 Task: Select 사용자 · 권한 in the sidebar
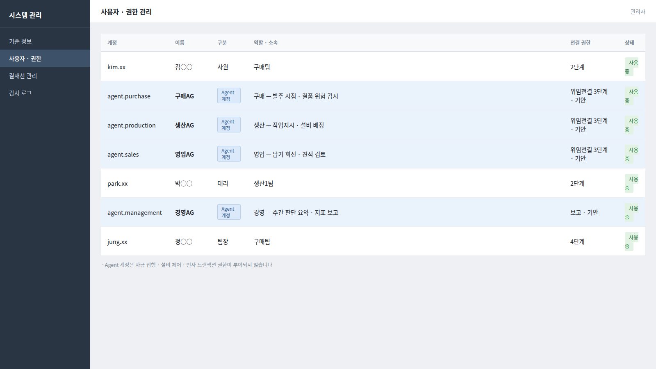click(x=45, y=59)
